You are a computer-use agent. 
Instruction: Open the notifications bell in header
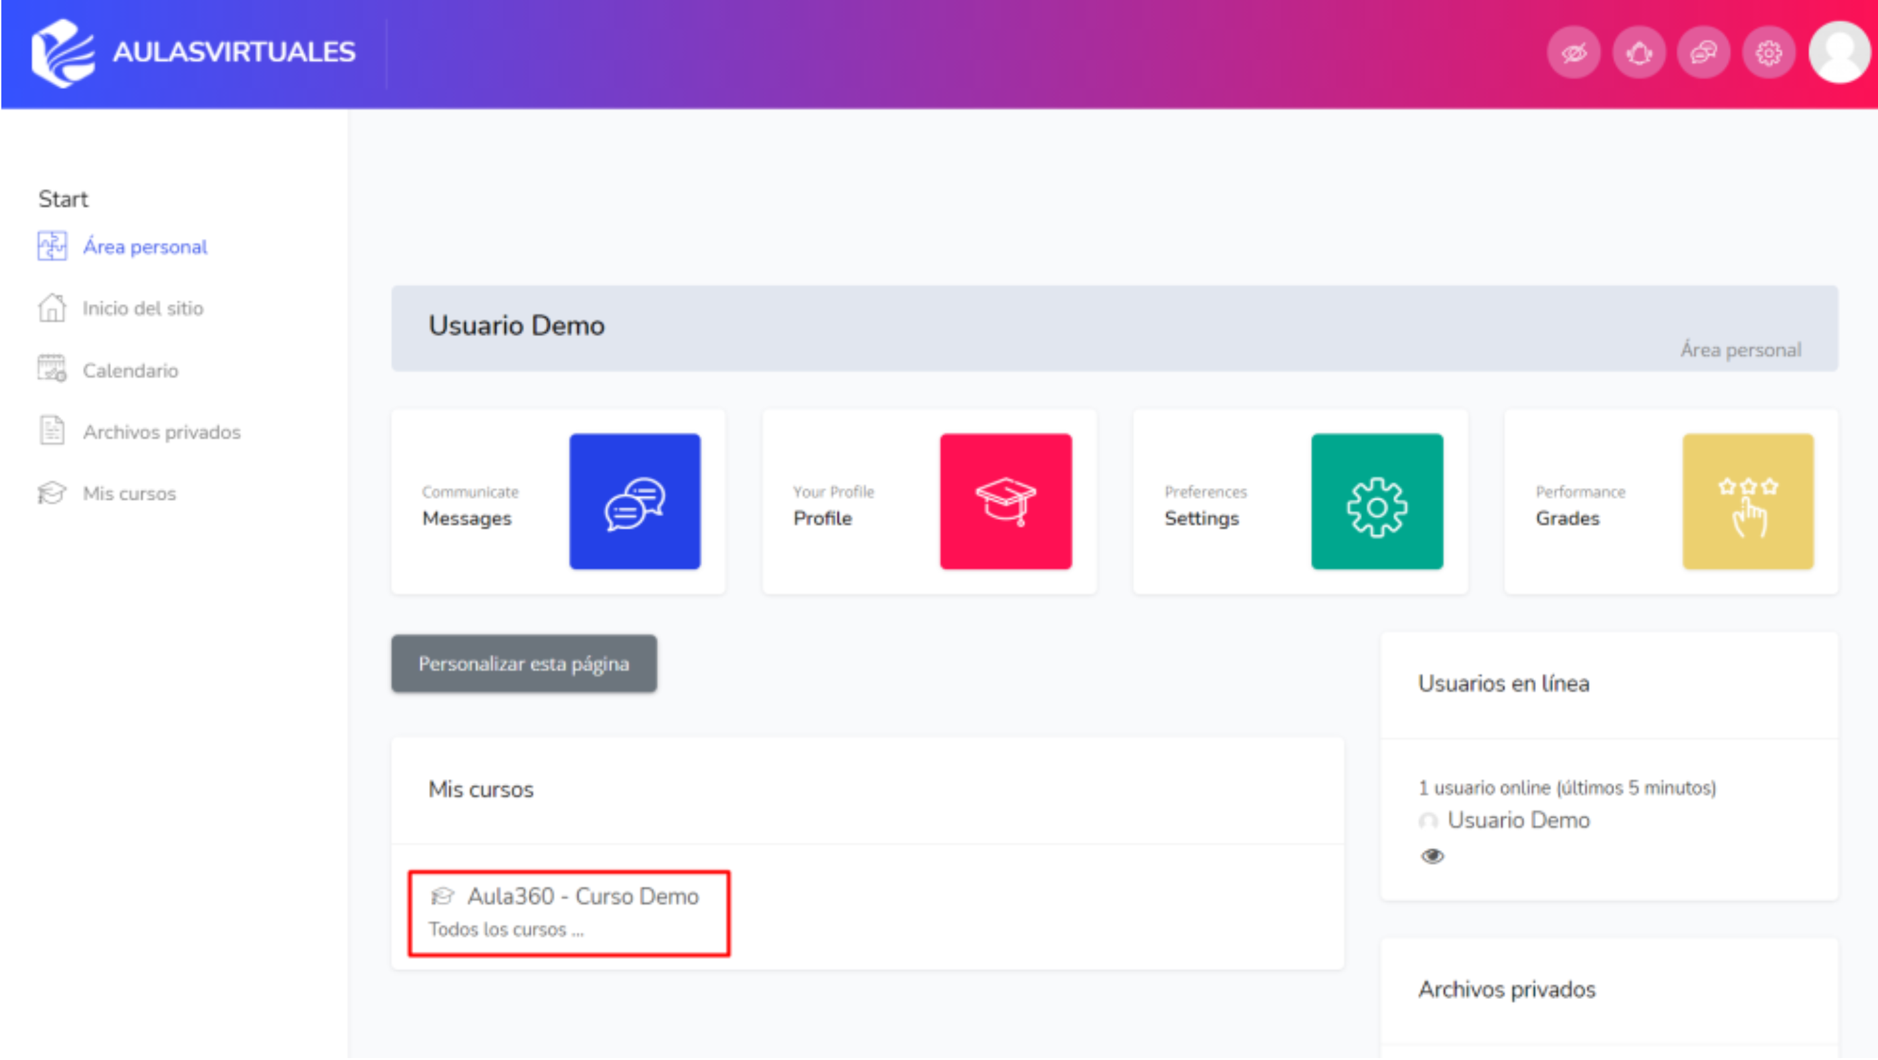(x=1638, y=52)
